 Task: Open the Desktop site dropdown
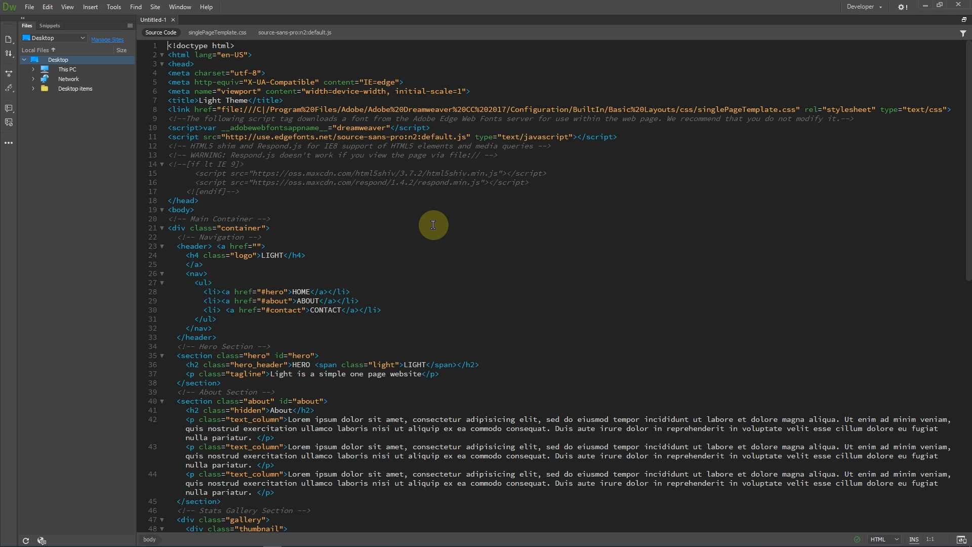click(x=54, y=38)
